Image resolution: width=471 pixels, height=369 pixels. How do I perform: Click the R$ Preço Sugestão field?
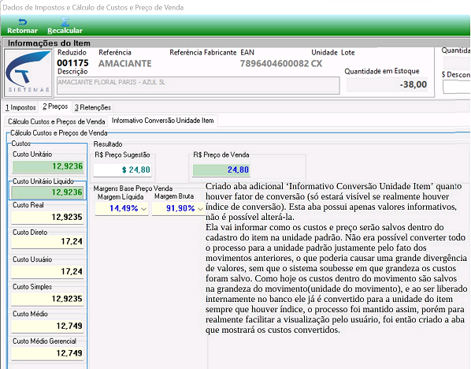[122, 170]
